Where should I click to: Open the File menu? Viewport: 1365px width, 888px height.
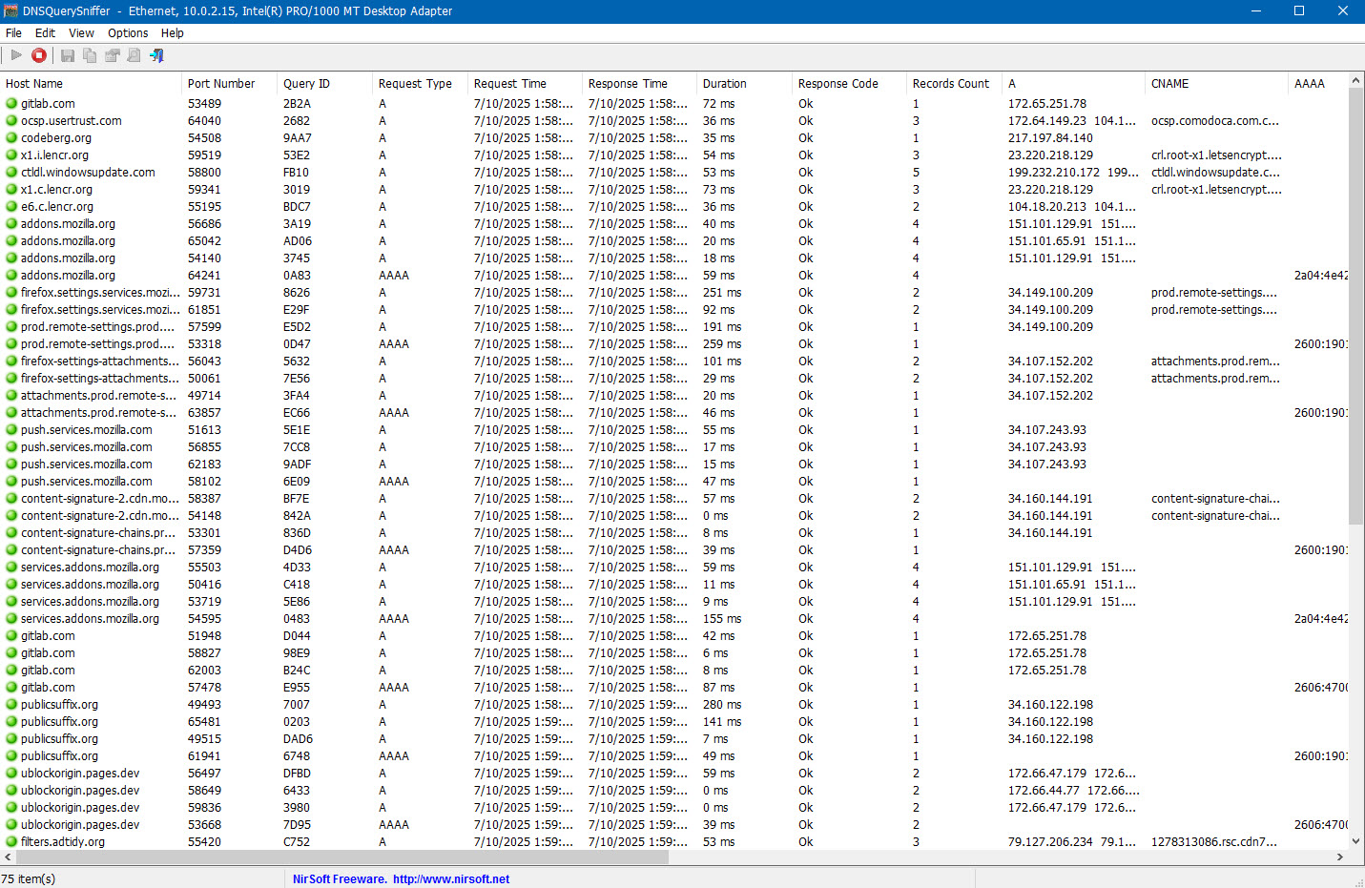pos(13,32)
